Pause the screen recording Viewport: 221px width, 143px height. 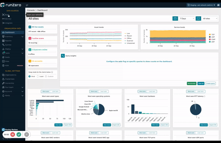(13, 135)
